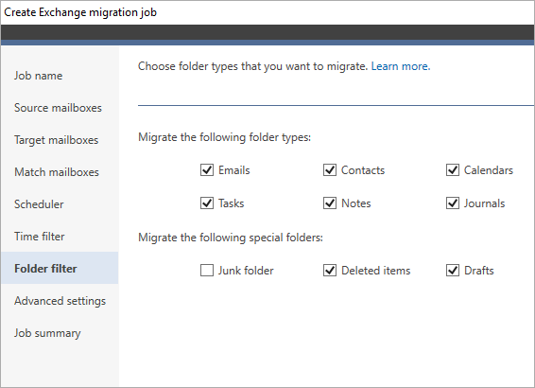The height and width of the screenshot is (388, 535).
Task: Disable the Tasks folder type
Action: (x=207, y=203)
